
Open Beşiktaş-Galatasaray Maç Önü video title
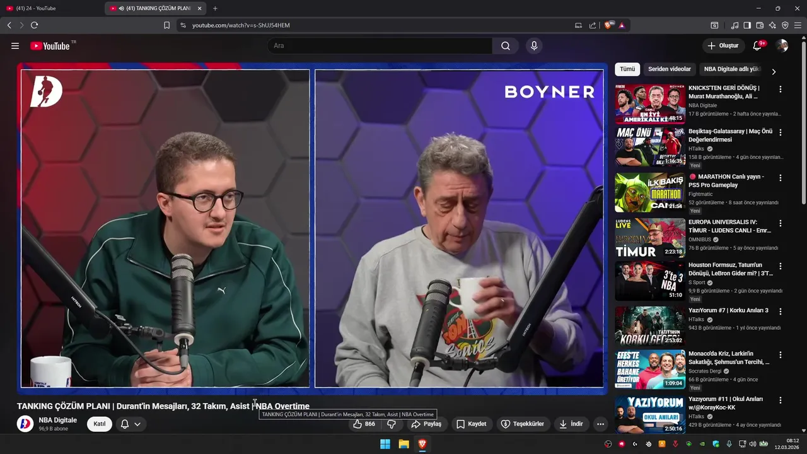730,136
